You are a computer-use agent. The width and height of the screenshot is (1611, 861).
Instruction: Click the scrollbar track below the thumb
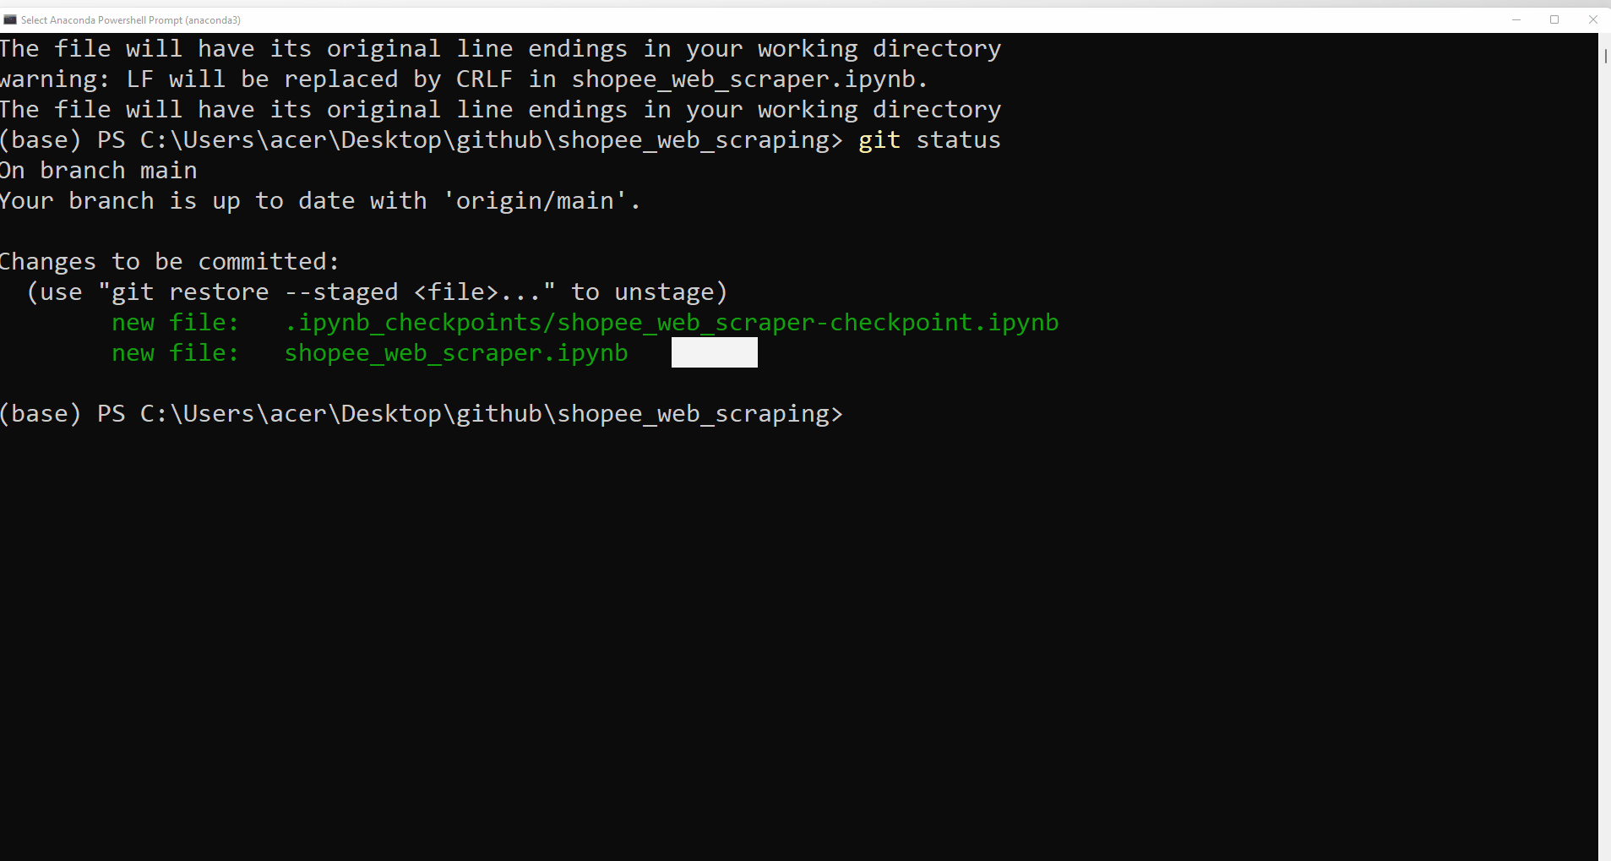(x=1606, y=422)
